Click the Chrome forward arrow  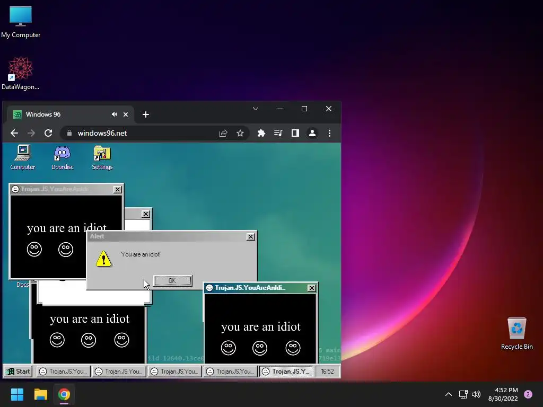pyautogui.click(x=31, y=133)
